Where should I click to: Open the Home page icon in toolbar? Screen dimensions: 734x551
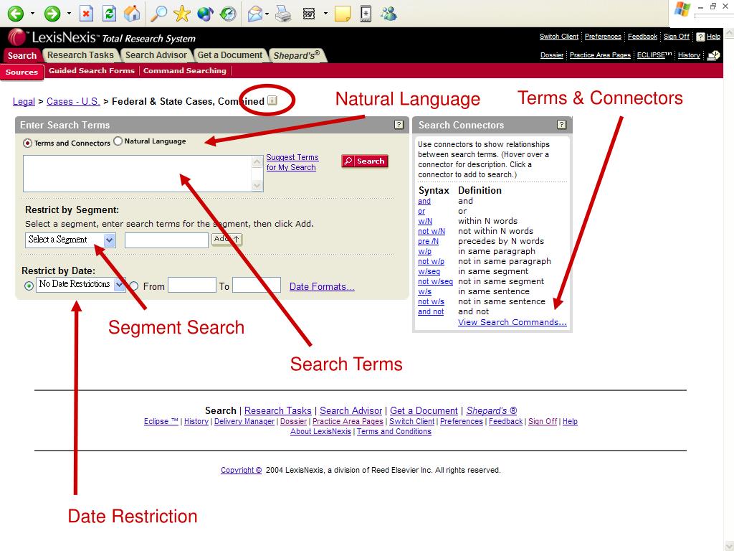click(x=132, y=13)
